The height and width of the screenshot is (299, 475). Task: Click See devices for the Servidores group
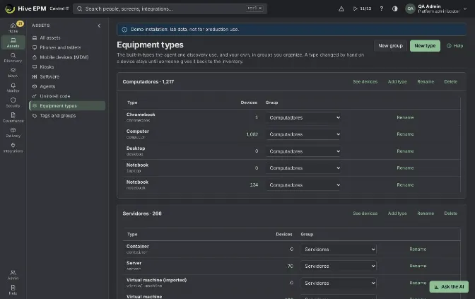(x=365, y=213)
